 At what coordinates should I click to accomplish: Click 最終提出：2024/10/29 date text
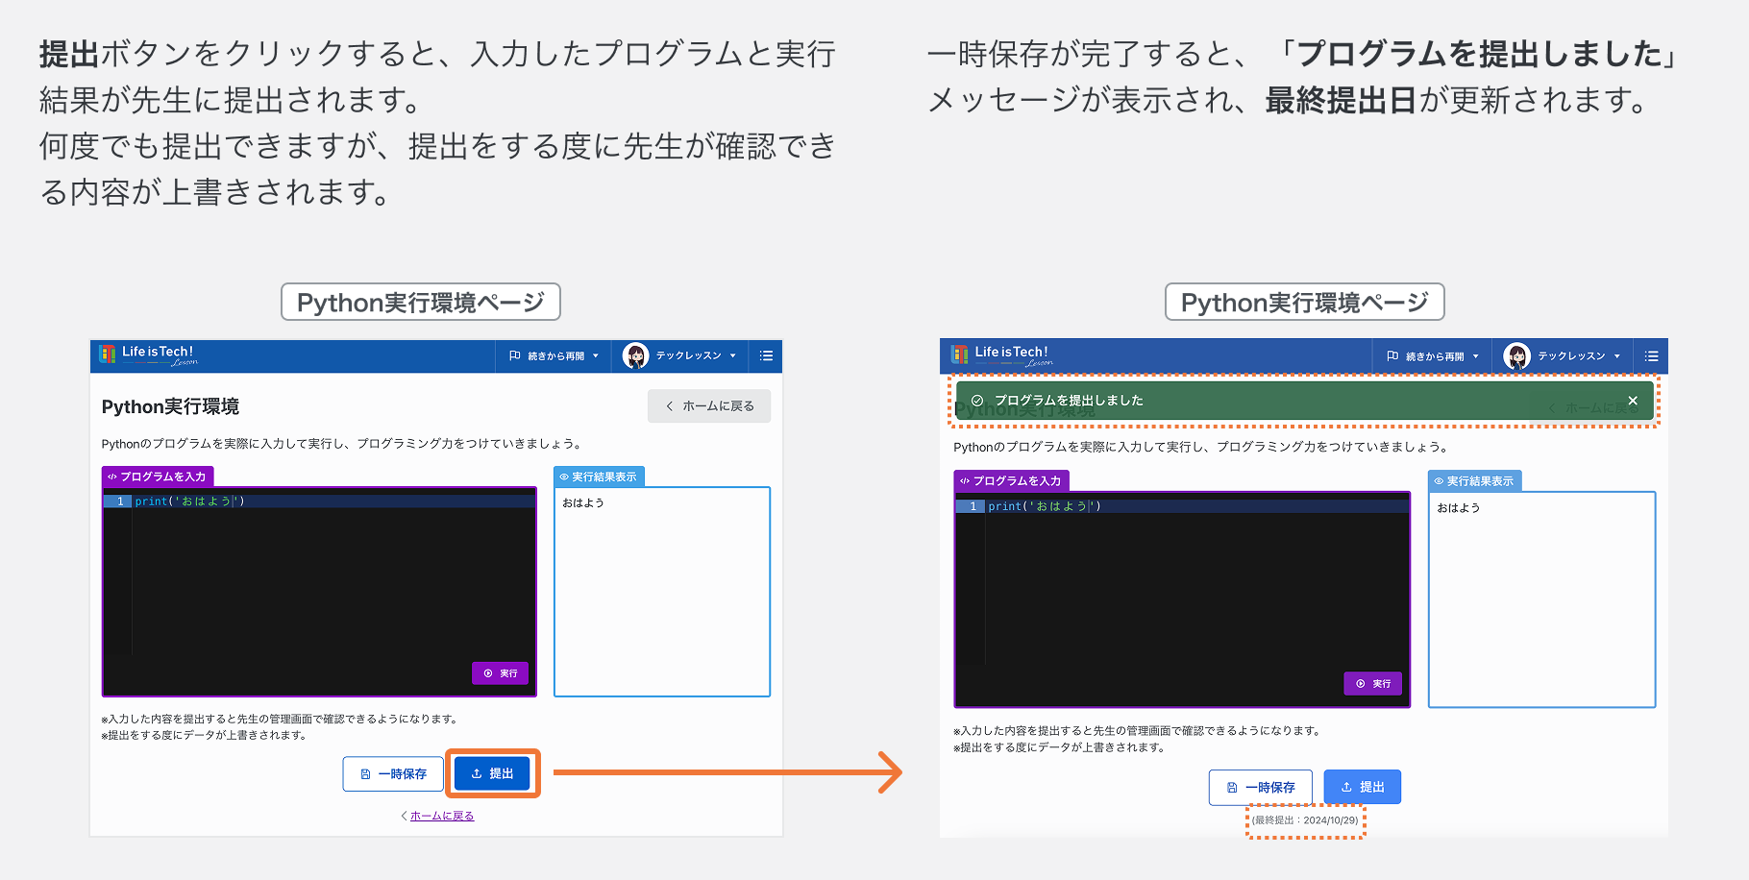(1305, 820)
